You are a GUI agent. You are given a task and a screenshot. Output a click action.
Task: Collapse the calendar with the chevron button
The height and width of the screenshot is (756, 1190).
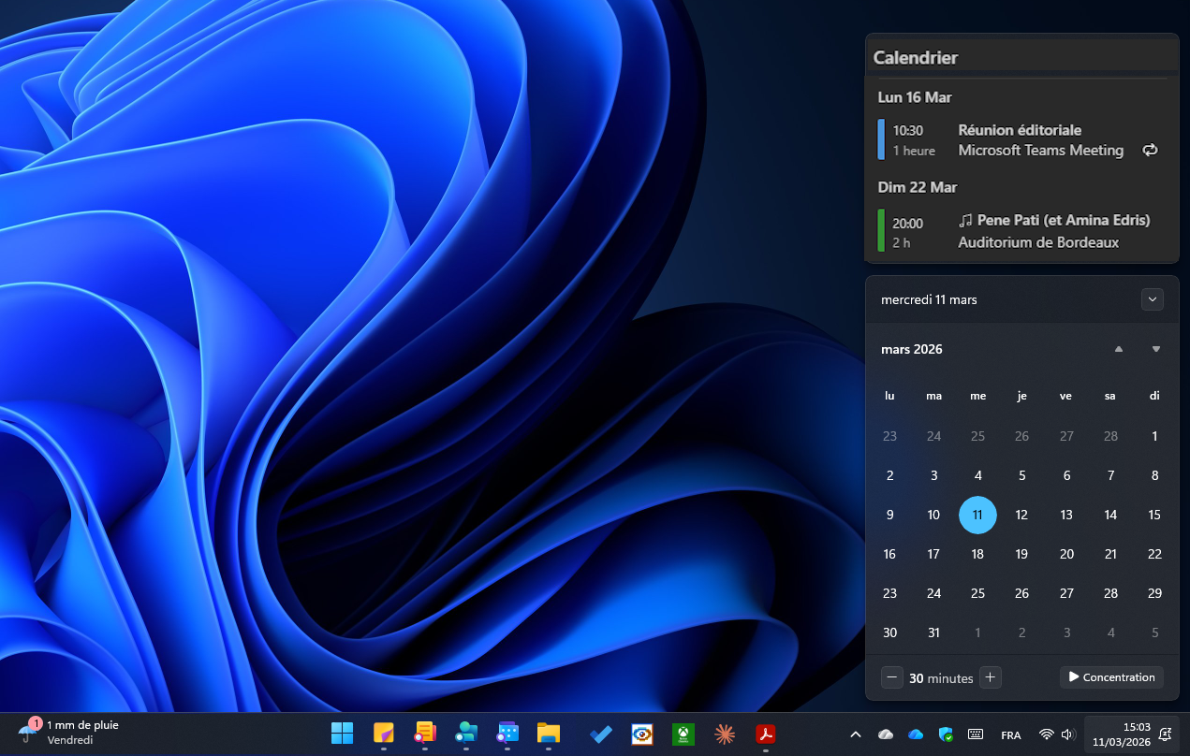click(x=1153, y=299)
